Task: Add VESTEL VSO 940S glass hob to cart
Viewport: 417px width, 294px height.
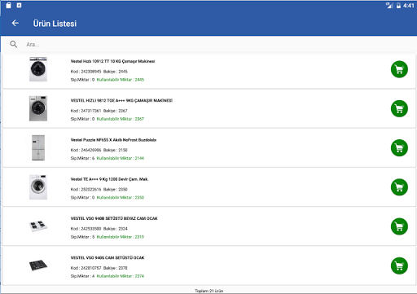Action: (x=399, y=265)
